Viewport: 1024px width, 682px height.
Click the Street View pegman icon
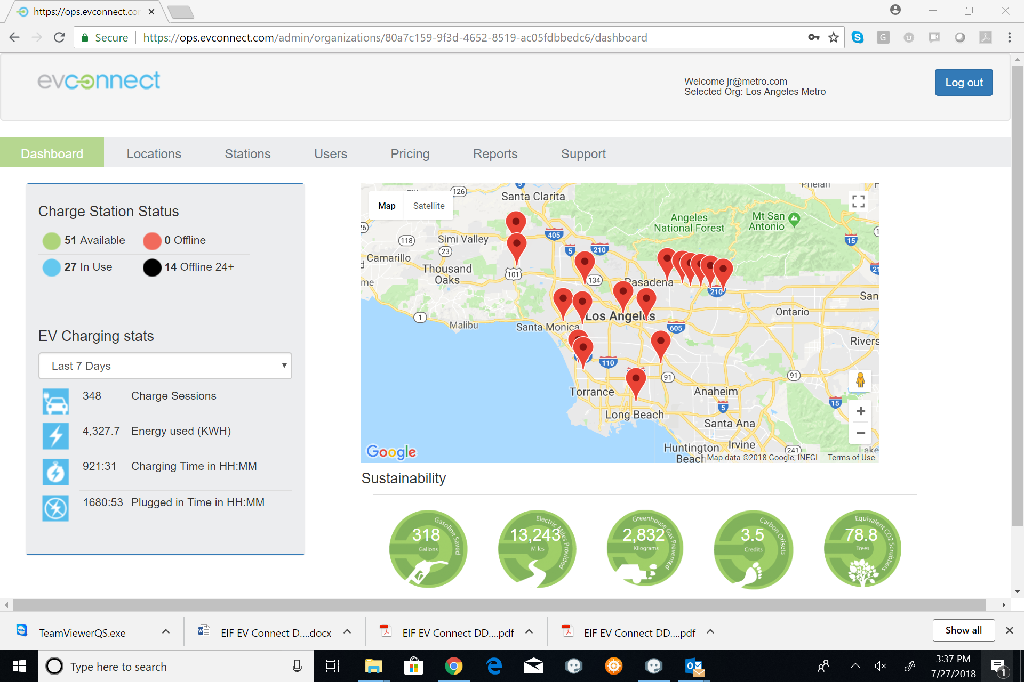pos(860,380)
